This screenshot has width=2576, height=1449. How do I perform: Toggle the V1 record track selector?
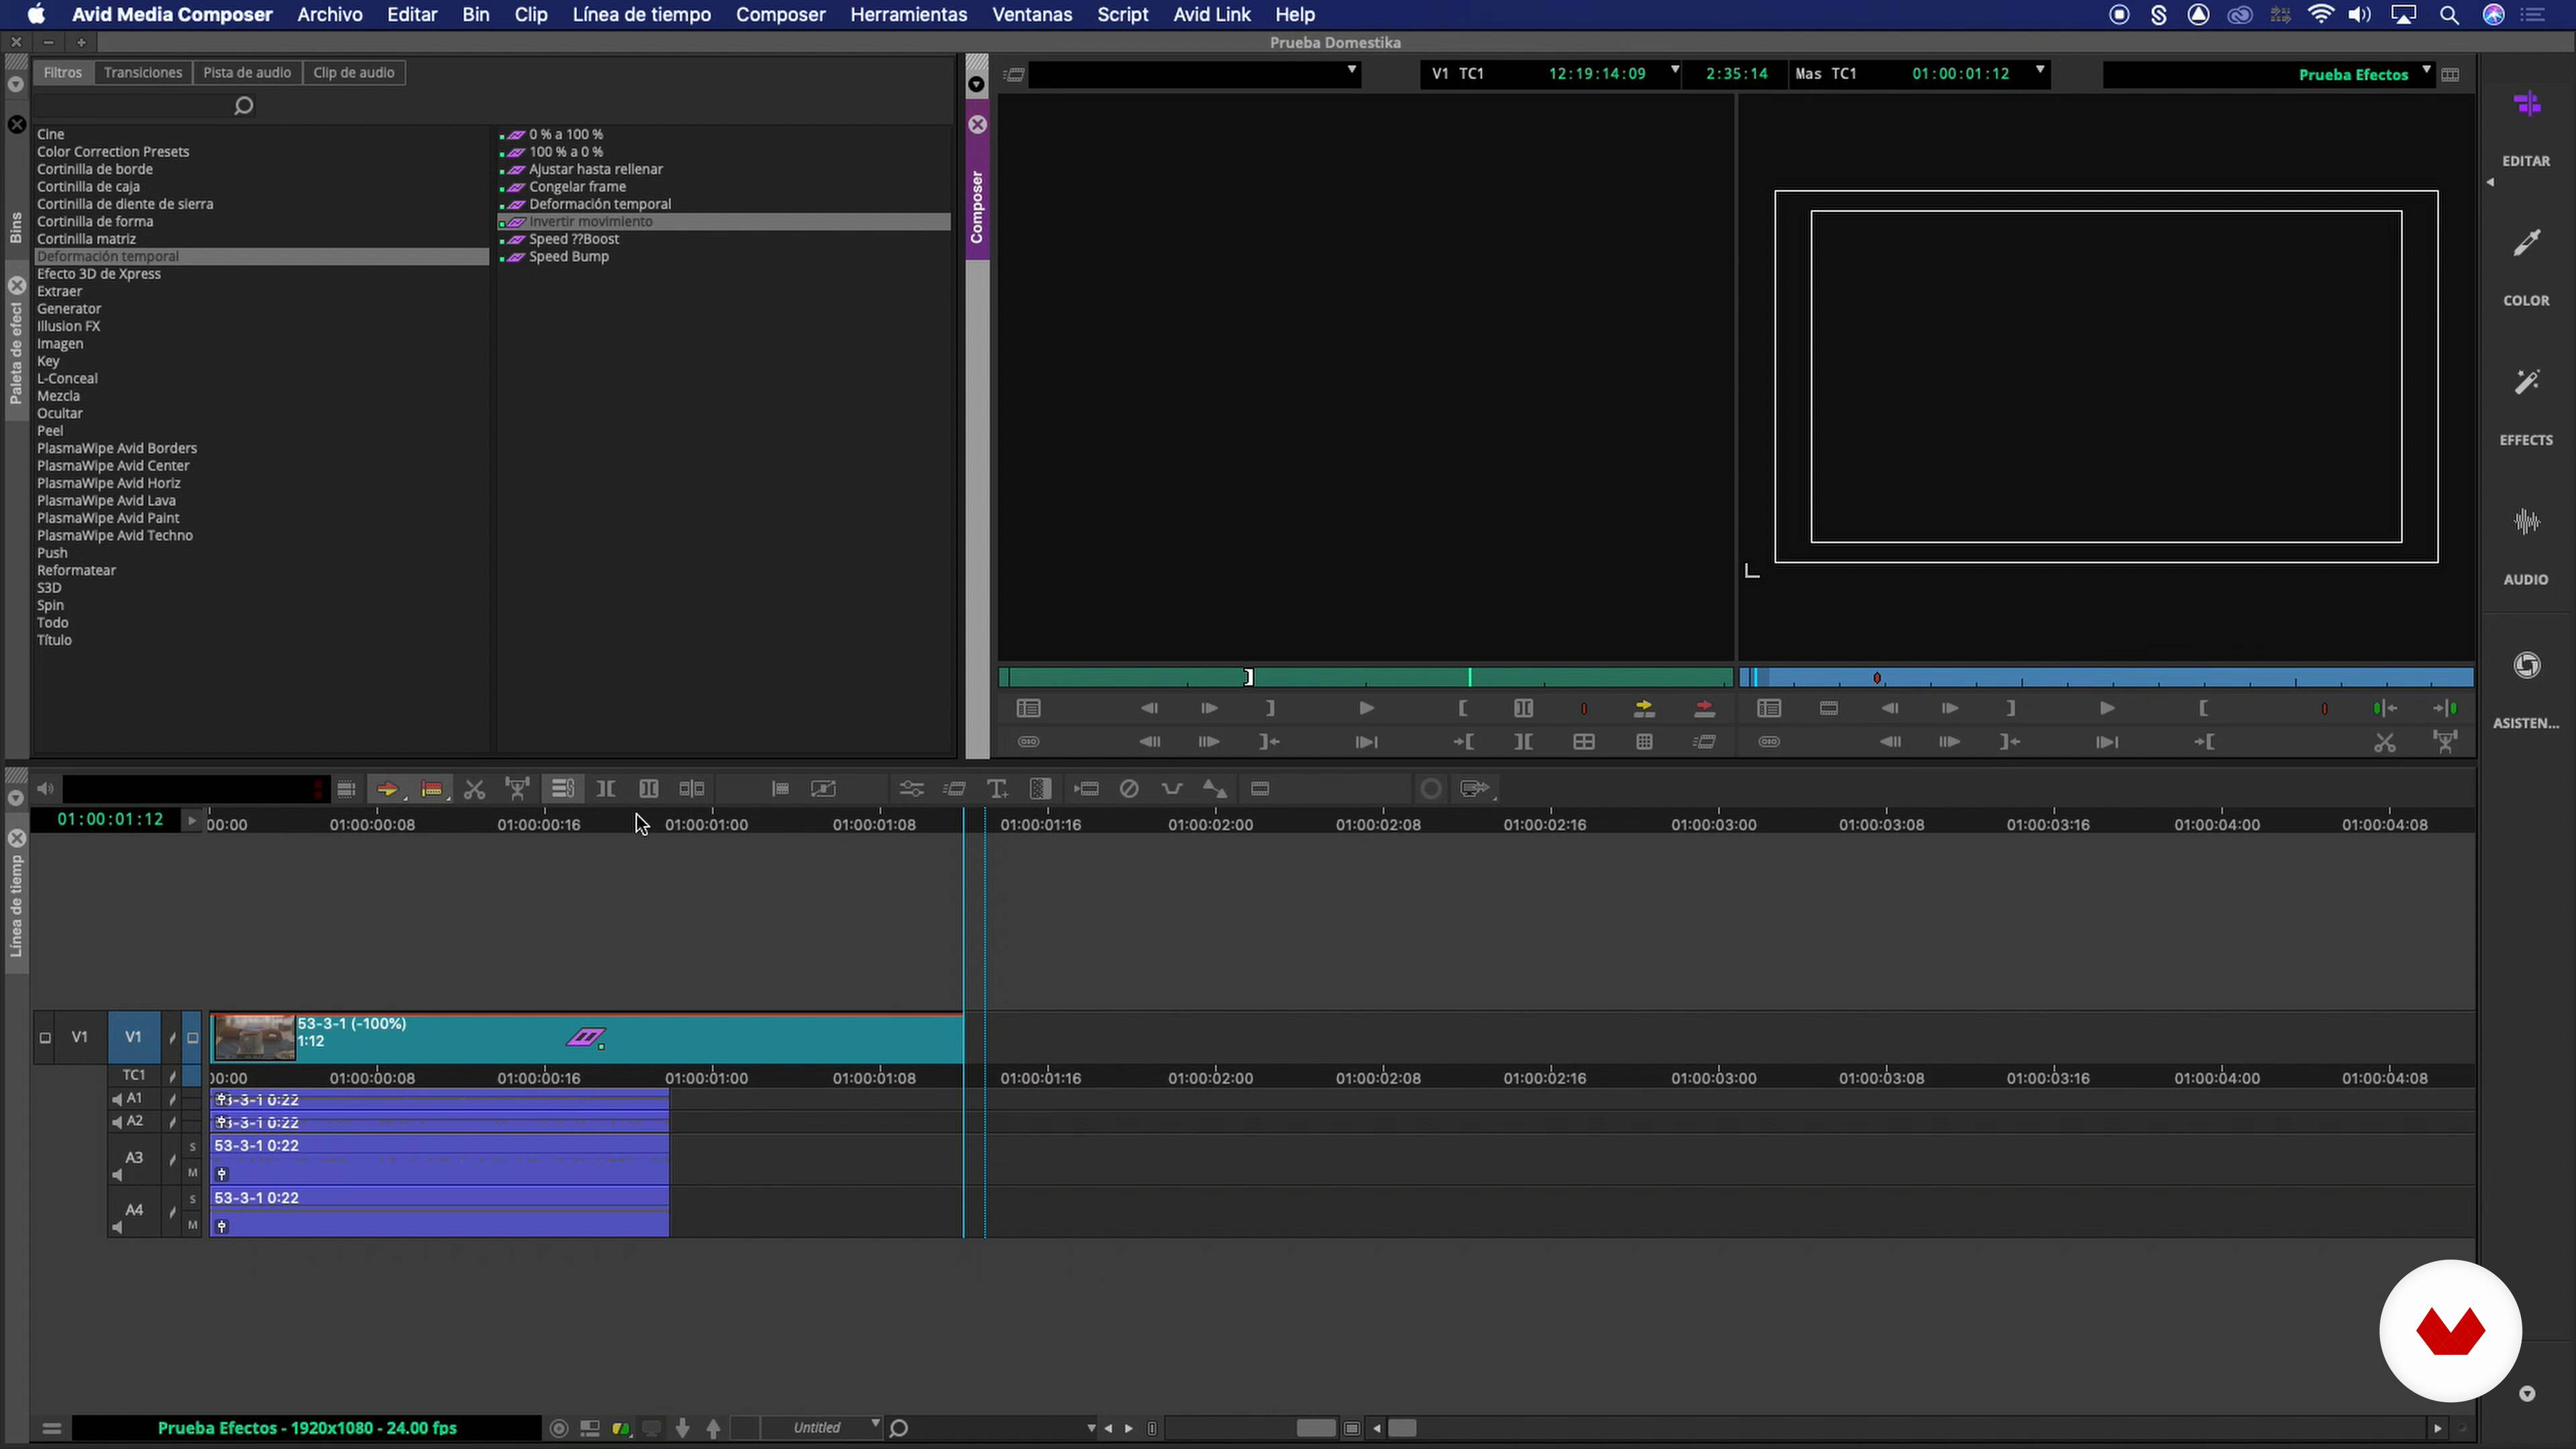[x=133, y=1037]
